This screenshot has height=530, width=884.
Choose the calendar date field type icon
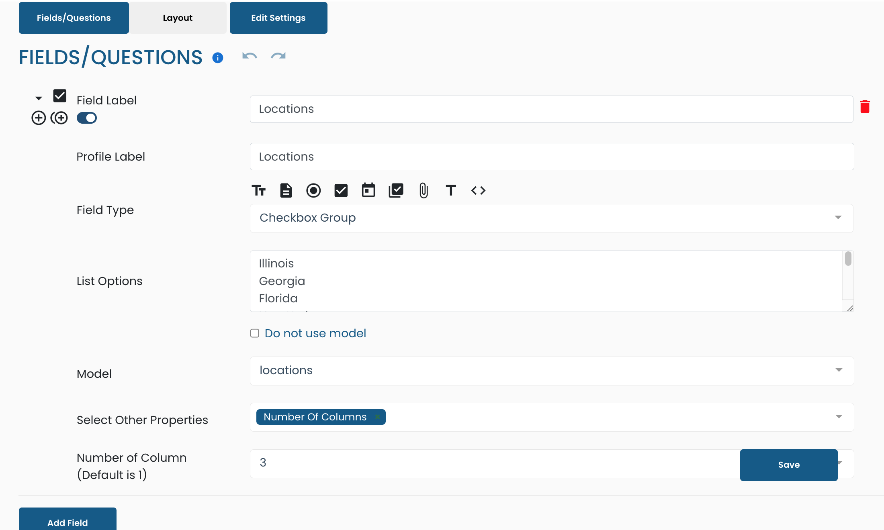click(368, 190)
